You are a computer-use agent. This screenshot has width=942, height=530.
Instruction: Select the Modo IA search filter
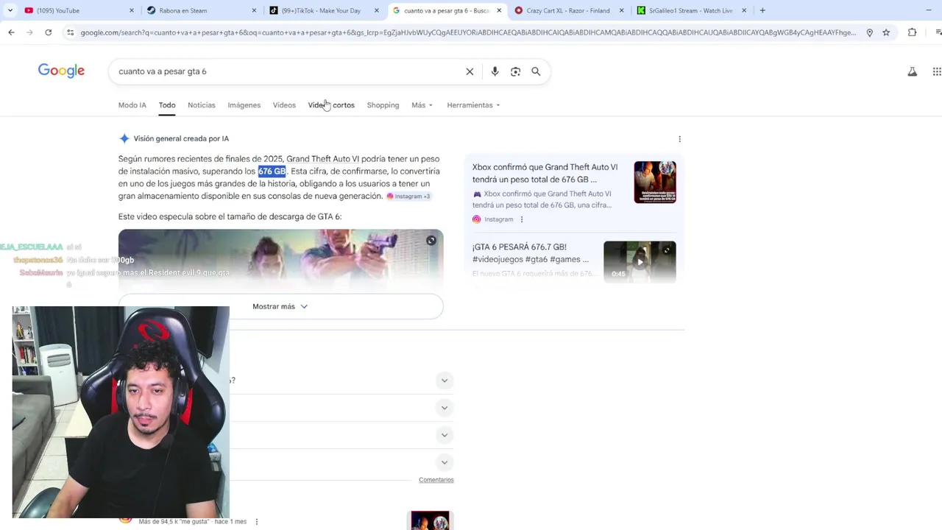[x=132, y=105]
